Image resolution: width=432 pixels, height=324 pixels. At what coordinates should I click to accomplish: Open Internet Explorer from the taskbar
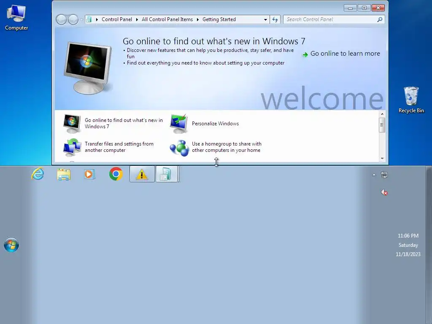tap(38, 174)
